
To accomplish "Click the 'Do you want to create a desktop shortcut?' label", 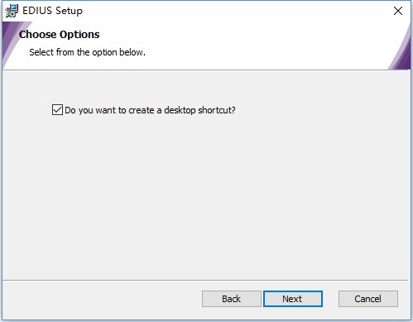I will (150, 110).
